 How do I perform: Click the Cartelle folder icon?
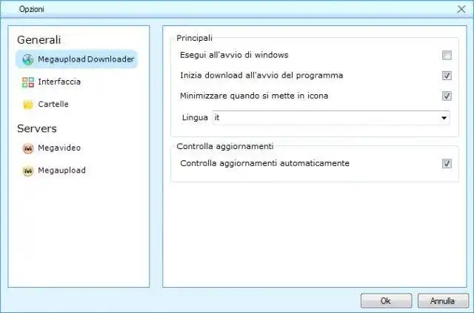tap(28, 105)
